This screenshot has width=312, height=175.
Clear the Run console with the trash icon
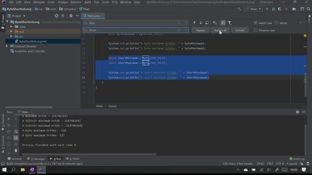click(16, 151)
